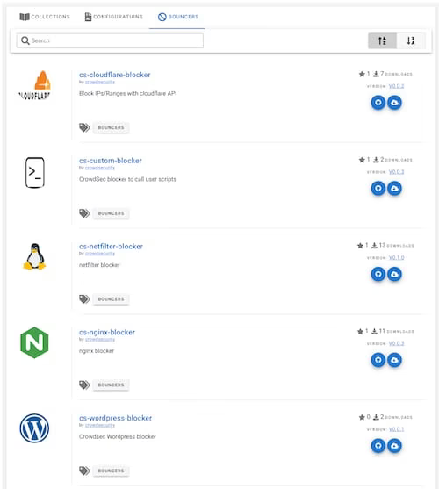This screenshot has width=439, height=489.
Task: Click the Search input field
Action: 110,40
